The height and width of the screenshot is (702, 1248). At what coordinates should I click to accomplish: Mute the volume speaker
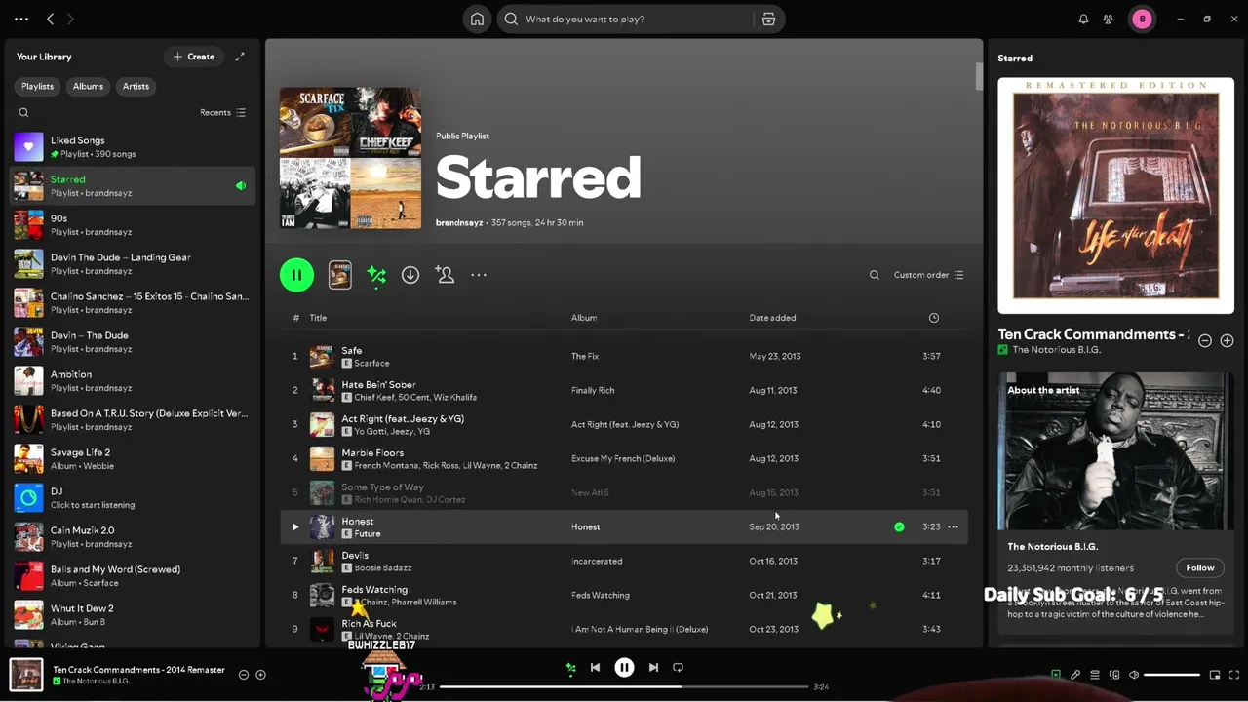[x=1133, y=674]
